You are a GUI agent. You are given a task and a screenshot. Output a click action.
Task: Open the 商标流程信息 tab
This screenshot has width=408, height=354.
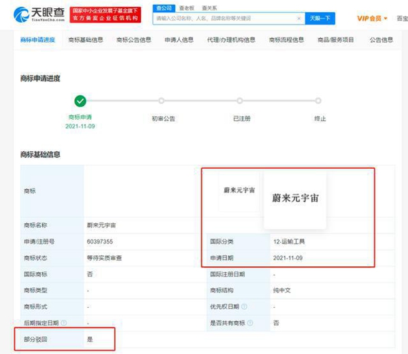pos(286,40)
